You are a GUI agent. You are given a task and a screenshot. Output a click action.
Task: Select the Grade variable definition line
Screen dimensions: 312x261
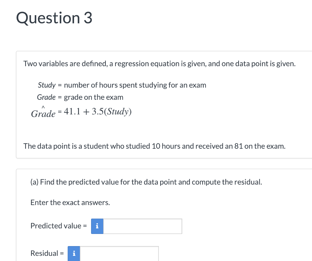[x=80, y=97]
